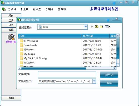Click the file list scroll right arrow

pyautogui.click(x=115, y=68)
